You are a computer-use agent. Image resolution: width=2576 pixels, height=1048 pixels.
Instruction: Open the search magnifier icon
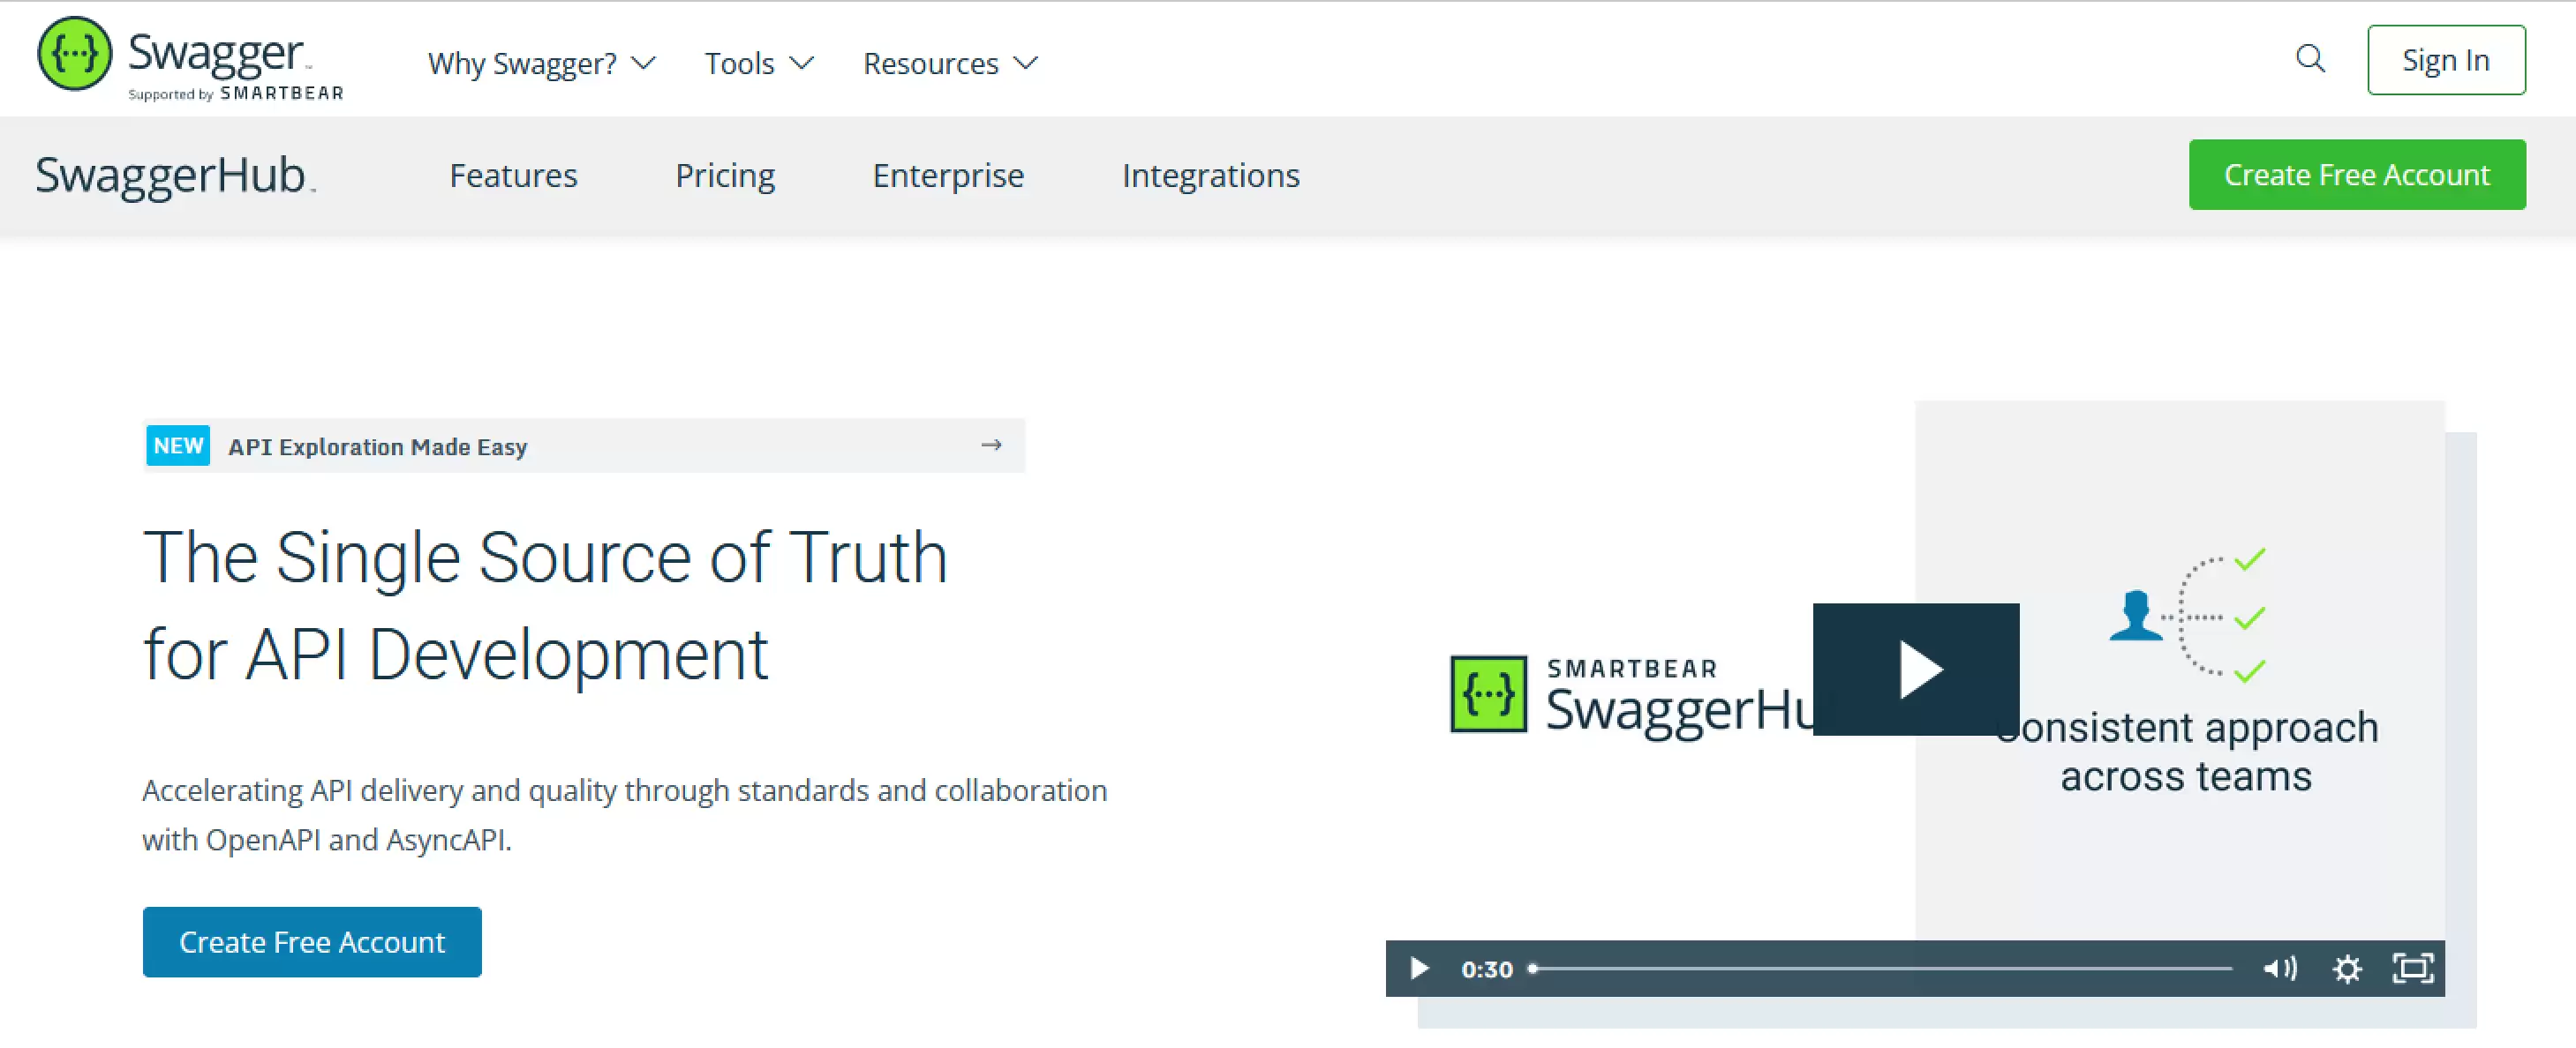[x=2310, y=59]
